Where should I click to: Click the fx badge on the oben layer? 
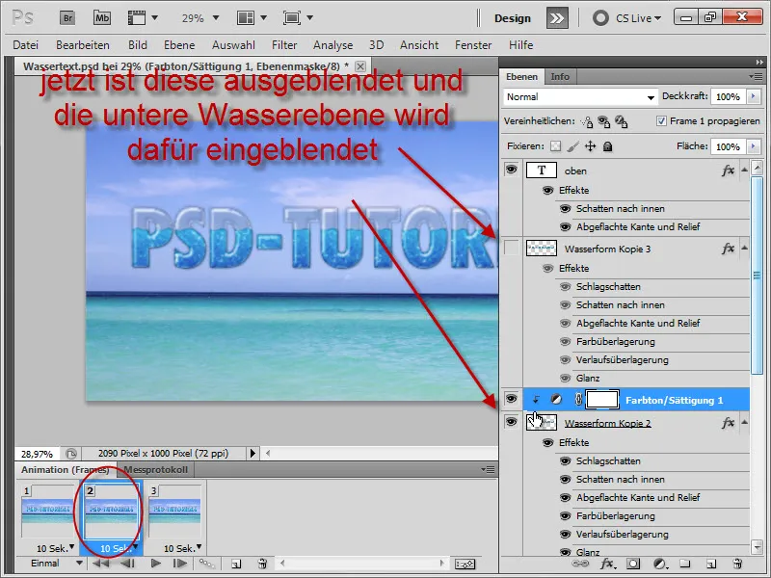[x=728, y=171]
